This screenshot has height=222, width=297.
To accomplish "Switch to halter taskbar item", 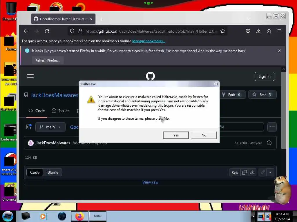I will pyautogui.click(x=97, y=216).
